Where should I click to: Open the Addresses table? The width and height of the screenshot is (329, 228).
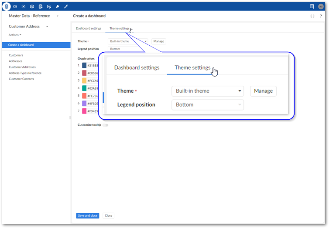pyautogui.click(x=16, y=61)
